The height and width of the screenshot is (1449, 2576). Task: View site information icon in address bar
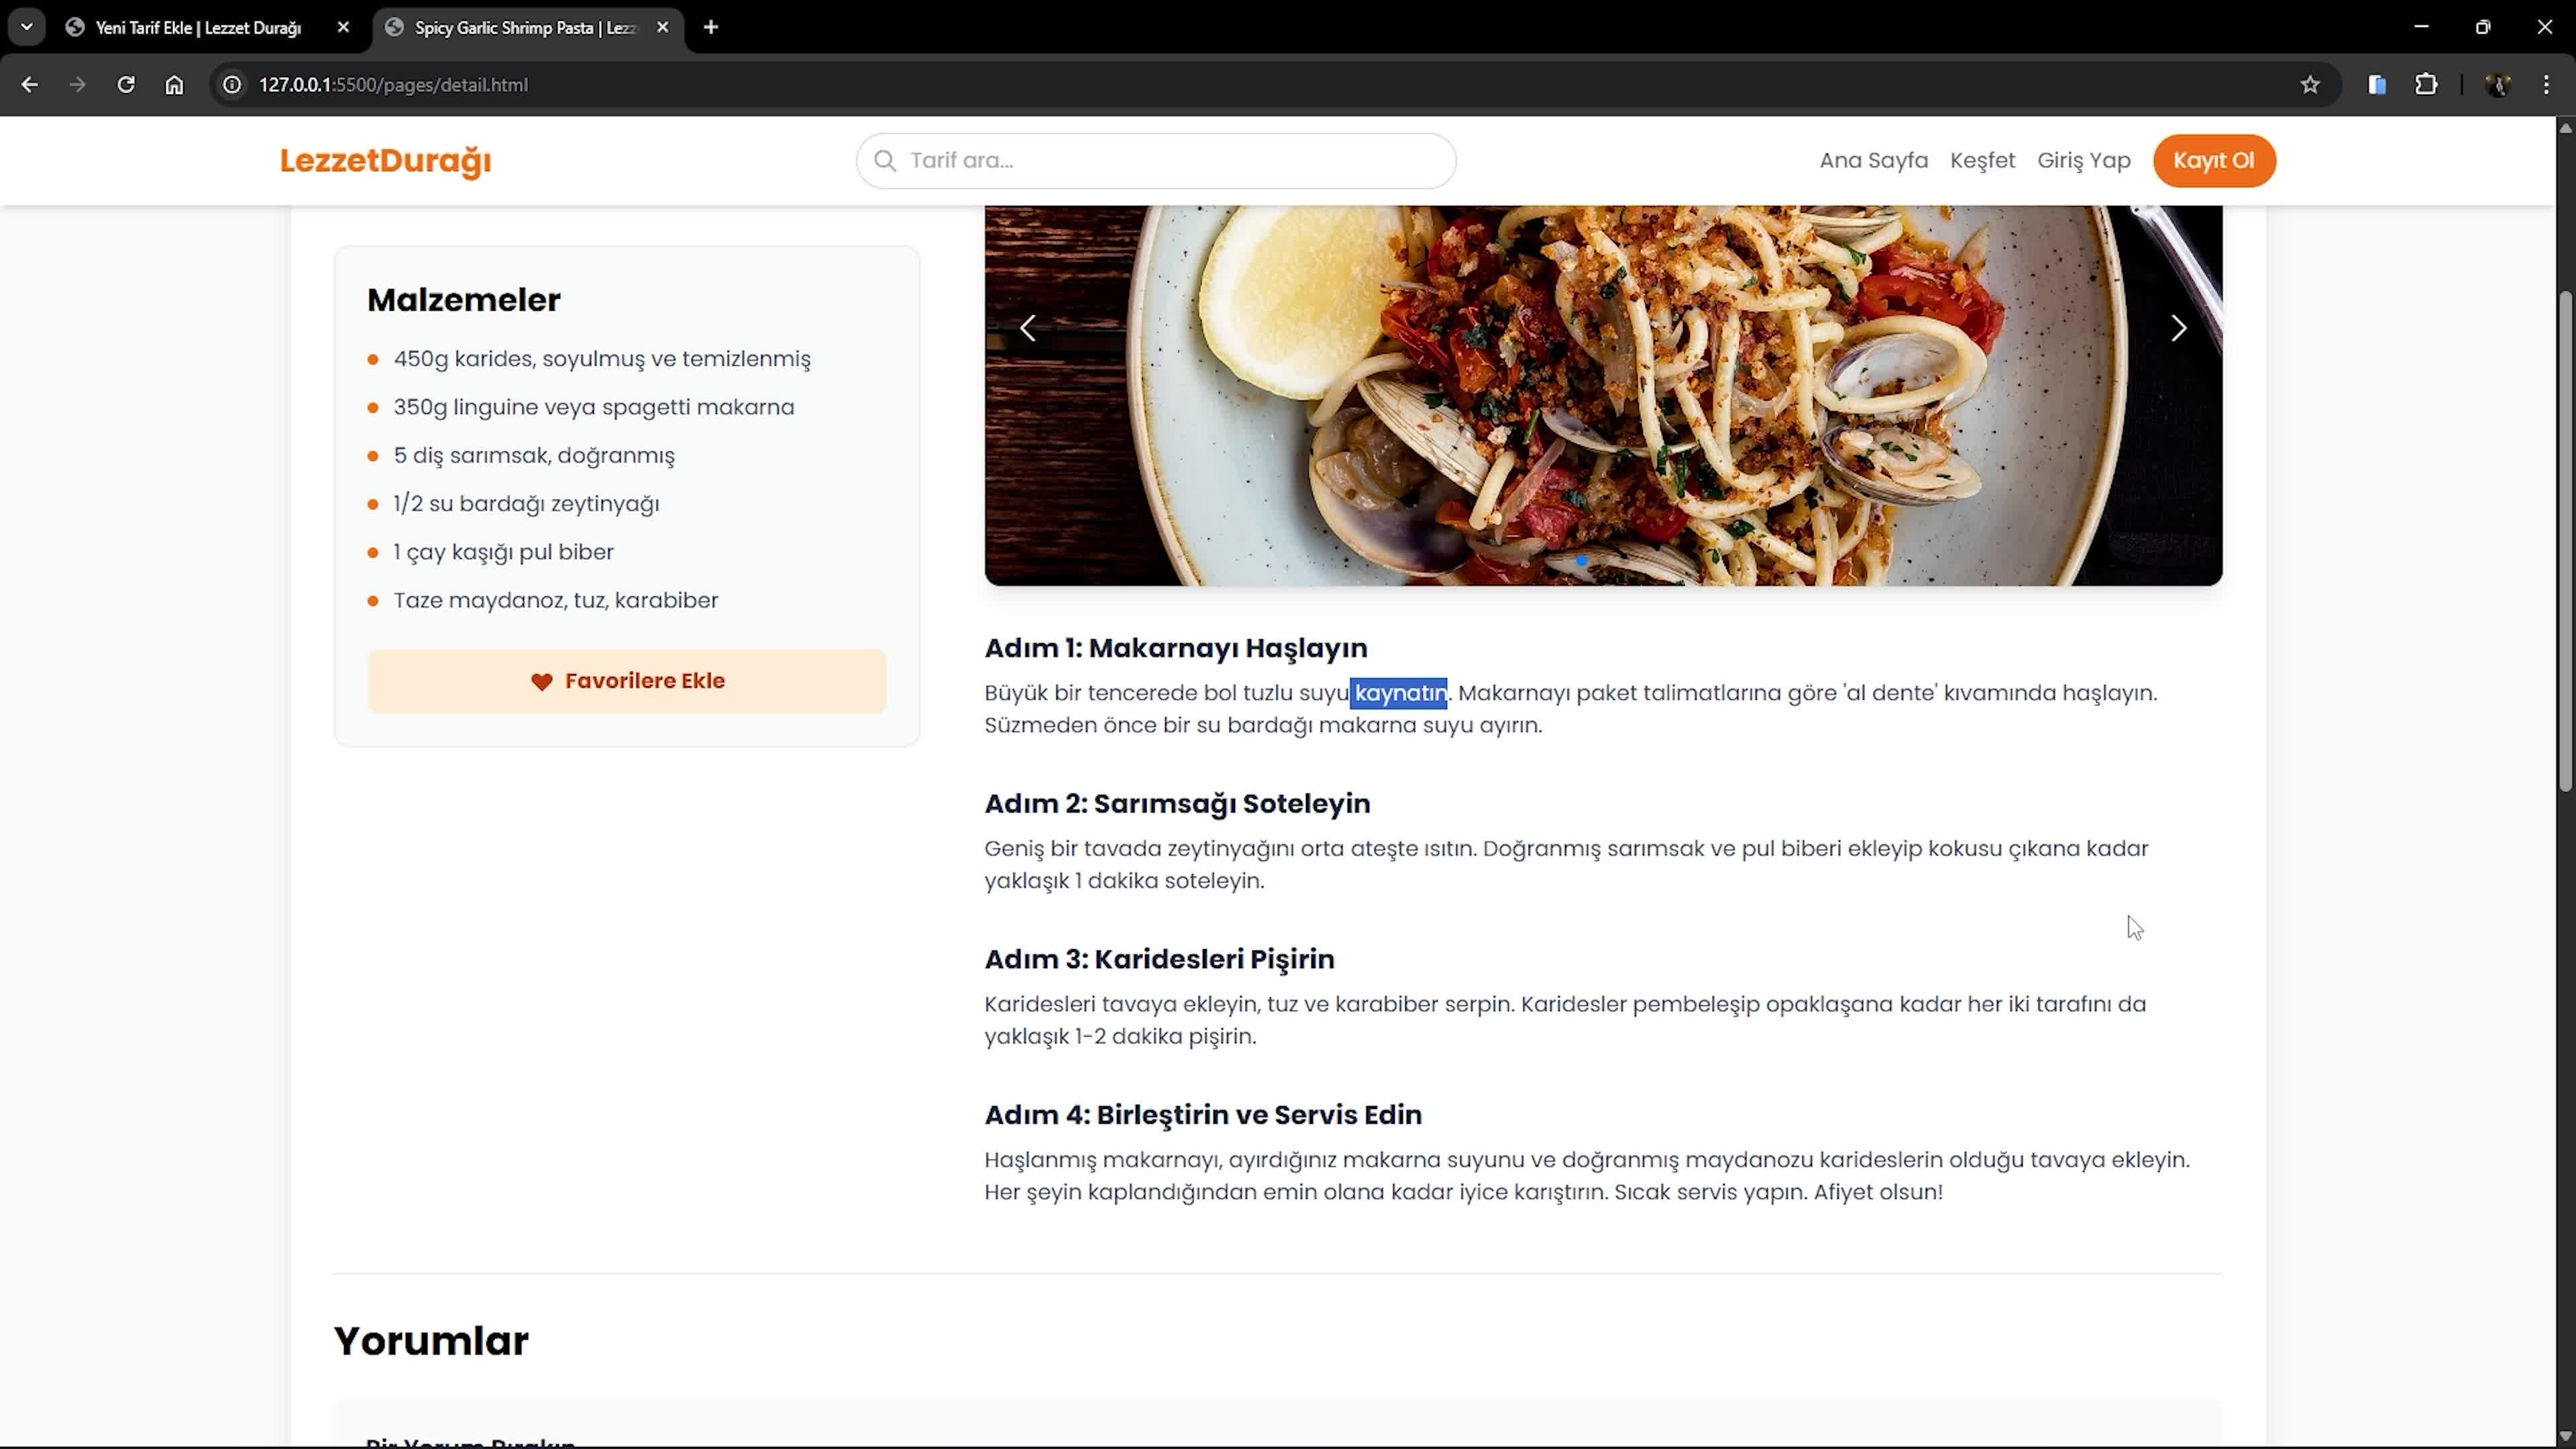[232, 85]
